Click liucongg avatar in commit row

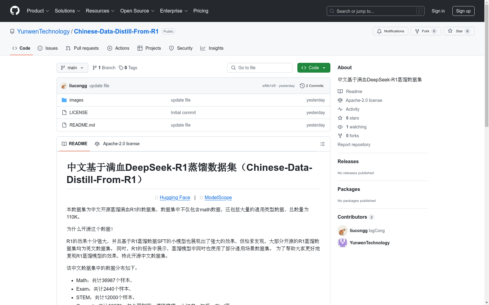point(64,86)
